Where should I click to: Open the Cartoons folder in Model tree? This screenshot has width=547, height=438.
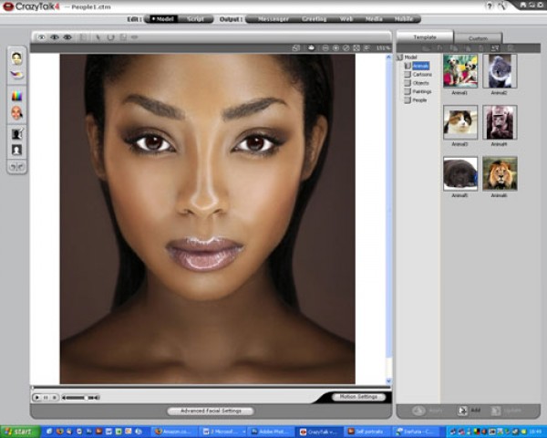tap(422, 74)
